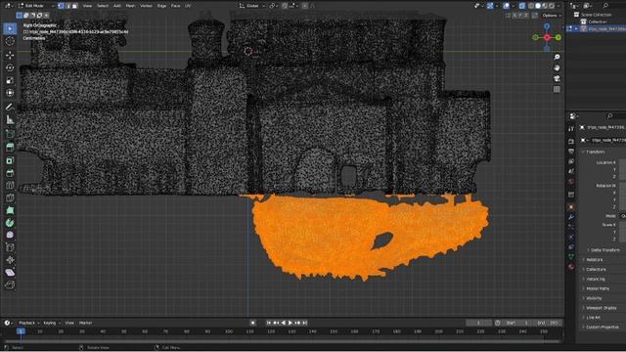Open the Output properties tab
626x352 pixels.
[x=571, y=152]
